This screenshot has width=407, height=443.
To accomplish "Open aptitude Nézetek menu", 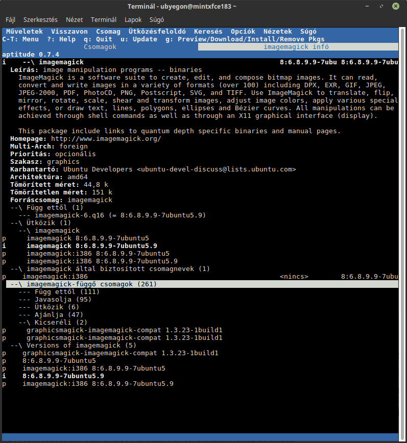I will [278, 31].
